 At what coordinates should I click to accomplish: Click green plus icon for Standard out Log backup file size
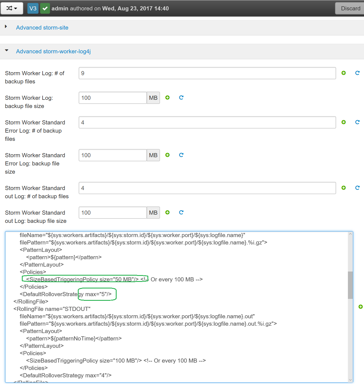(167, 212)
